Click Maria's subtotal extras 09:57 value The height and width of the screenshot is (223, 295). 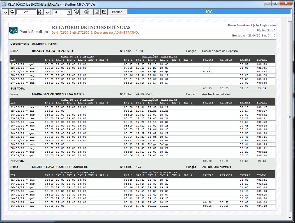click(x=244, y=161)
